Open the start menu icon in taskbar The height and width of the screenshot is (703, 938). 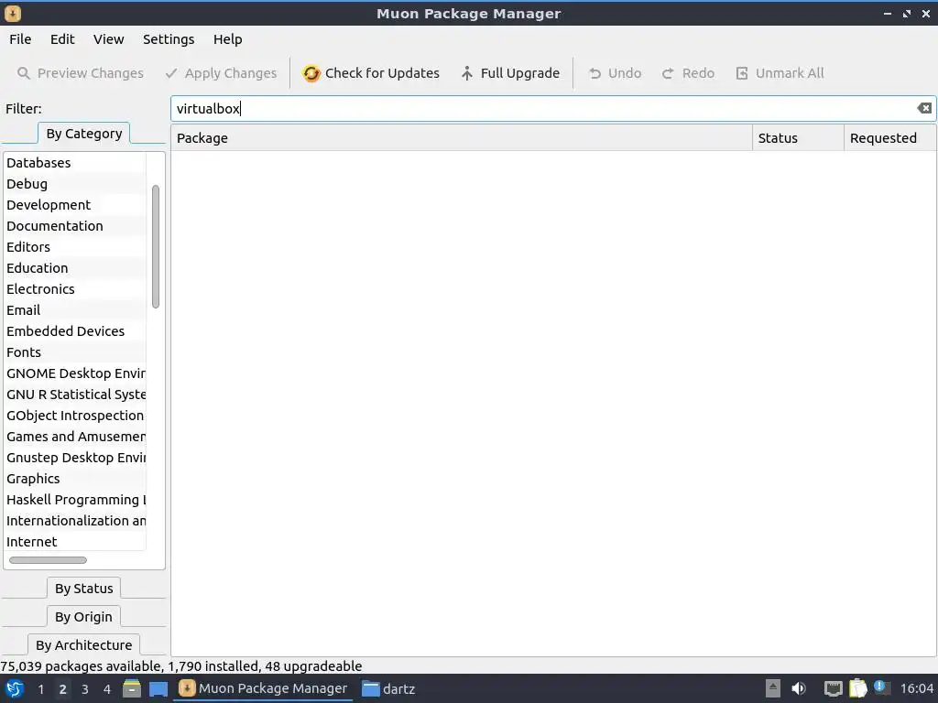15,688
